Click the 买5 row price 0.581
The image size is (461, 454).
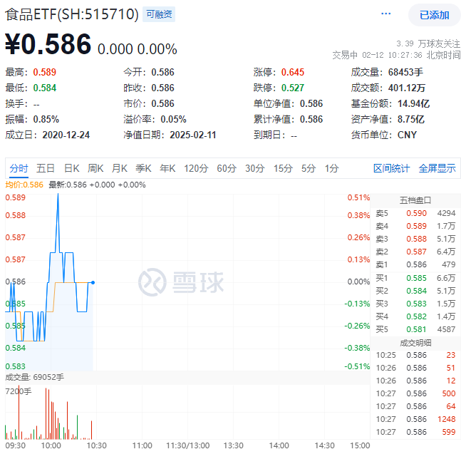point(416,329)
